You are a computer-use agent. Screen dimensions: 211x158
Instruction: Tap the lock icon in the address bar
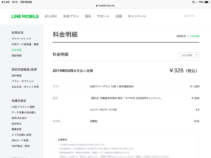click(x=97, y=6)
